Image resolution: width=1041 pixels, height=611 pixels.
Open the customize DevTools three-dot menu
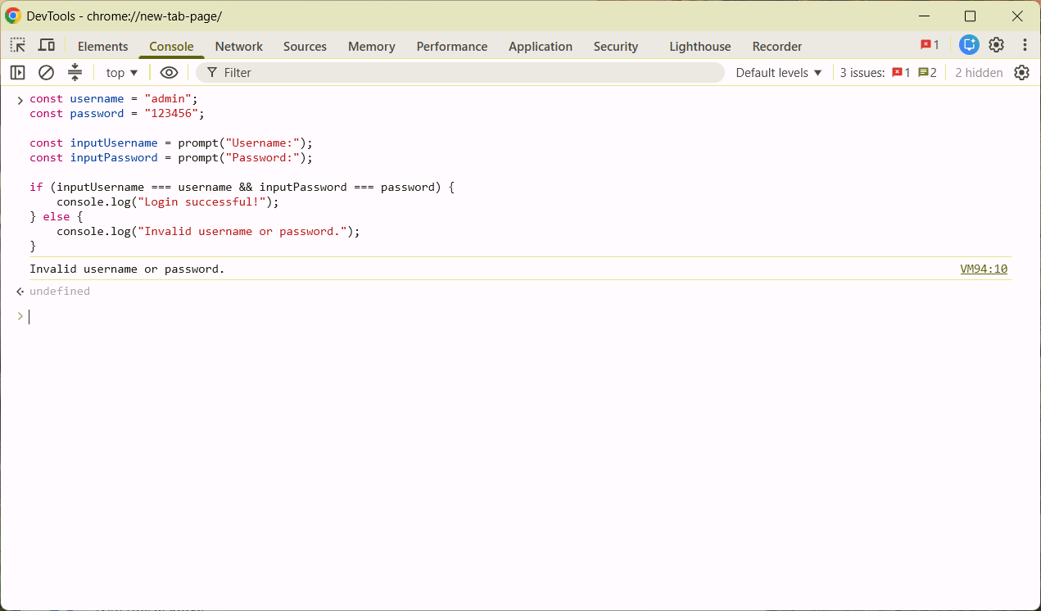point(1025,45)
